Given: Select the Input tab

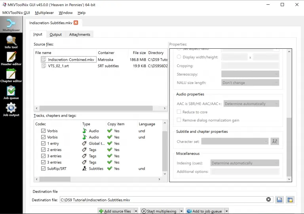Looking at the screenshot, I should (x=38, y=34).
